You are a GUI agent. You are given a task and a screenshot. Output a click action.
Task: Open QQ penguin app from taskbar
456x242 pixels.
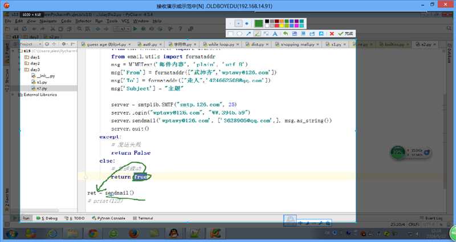coord(174,233)
